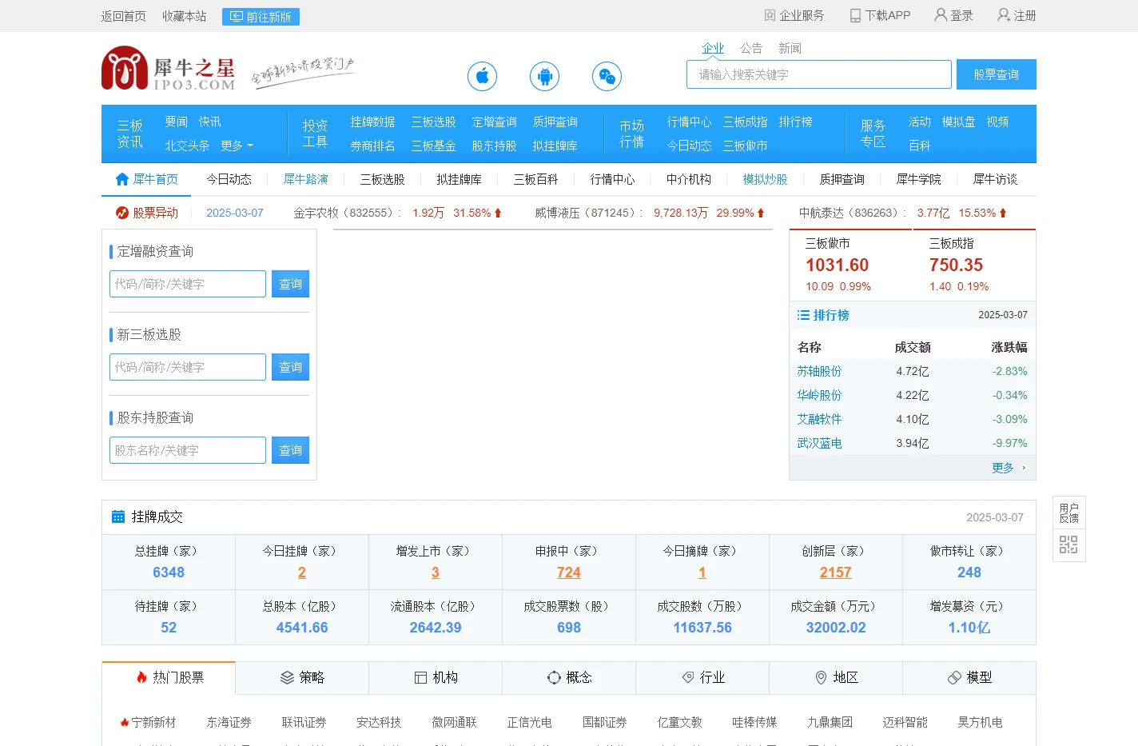
Task: Click 查询 button under 定增融资查询
Action: [x=290, y=284]
